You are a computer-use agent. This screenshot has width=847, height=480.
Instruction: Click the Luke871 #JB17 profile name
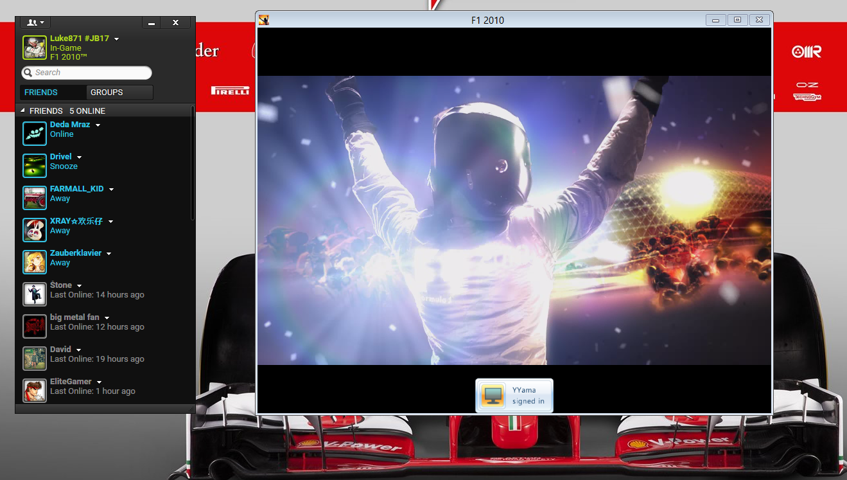[x=80, y=39]
